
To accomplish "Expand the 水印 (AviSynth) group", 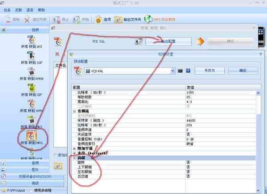I will [74, 154].
